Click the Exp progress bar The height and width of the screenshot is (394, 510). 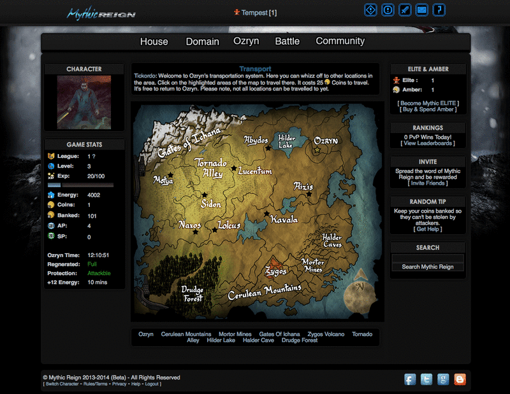[80, 185]
